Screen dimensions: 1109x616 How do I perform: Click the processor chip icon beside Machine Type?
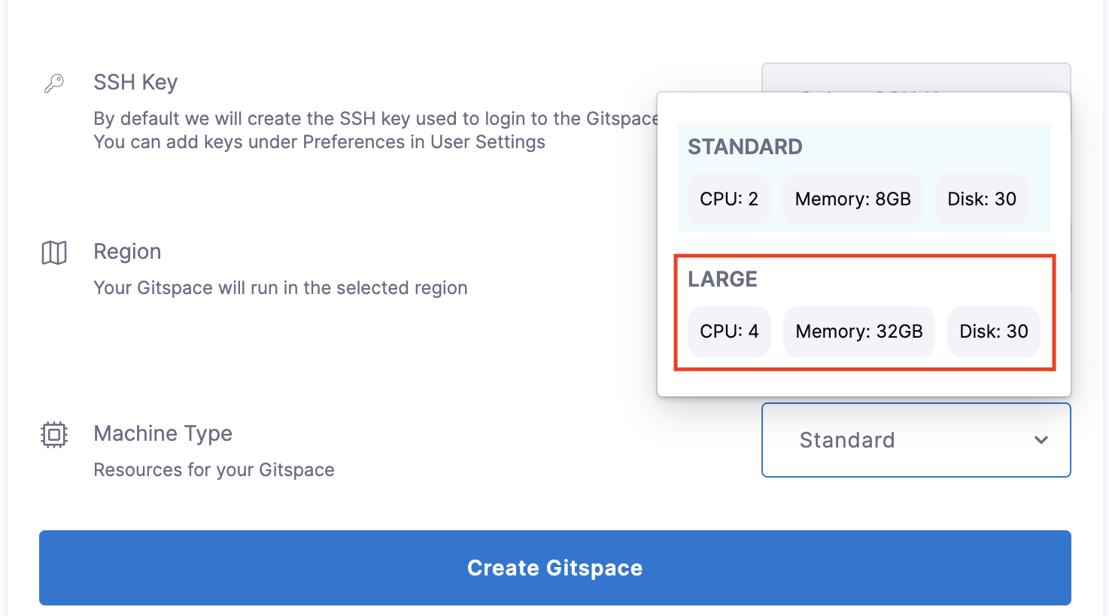[54, 435]
